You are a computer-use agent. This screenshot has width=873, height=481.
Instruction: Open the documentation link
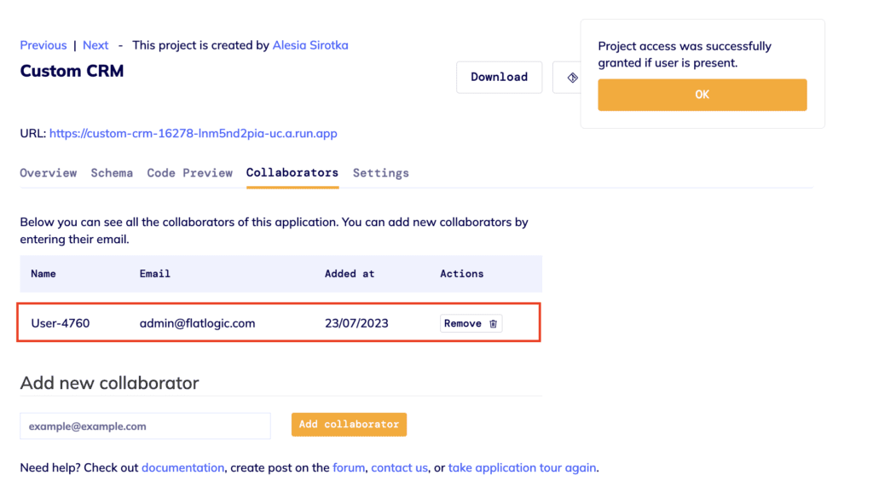click(x=182, y=467)
